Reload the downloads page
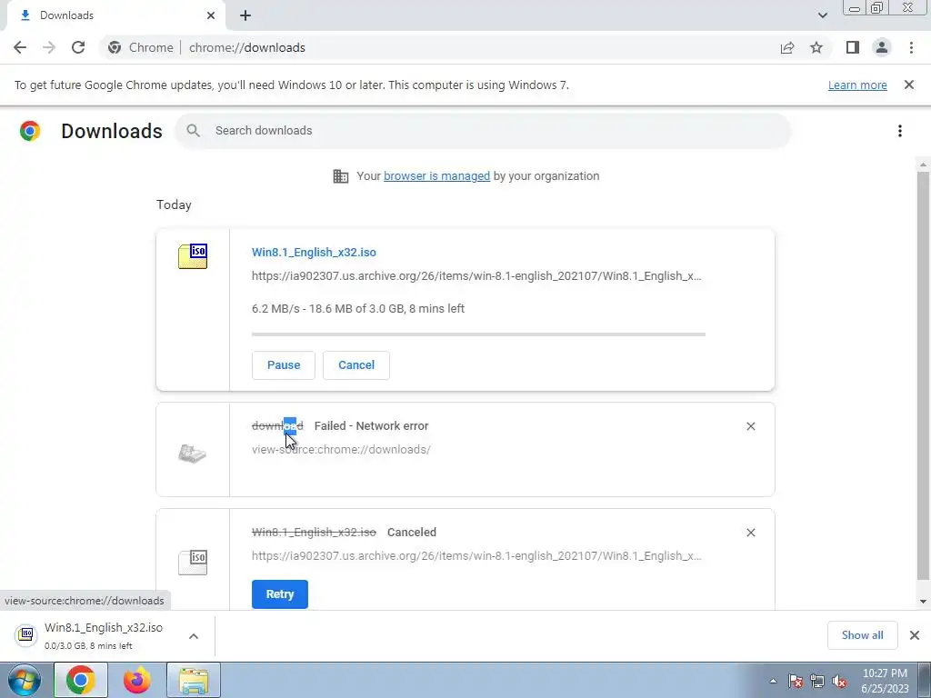 click(78, 47)
